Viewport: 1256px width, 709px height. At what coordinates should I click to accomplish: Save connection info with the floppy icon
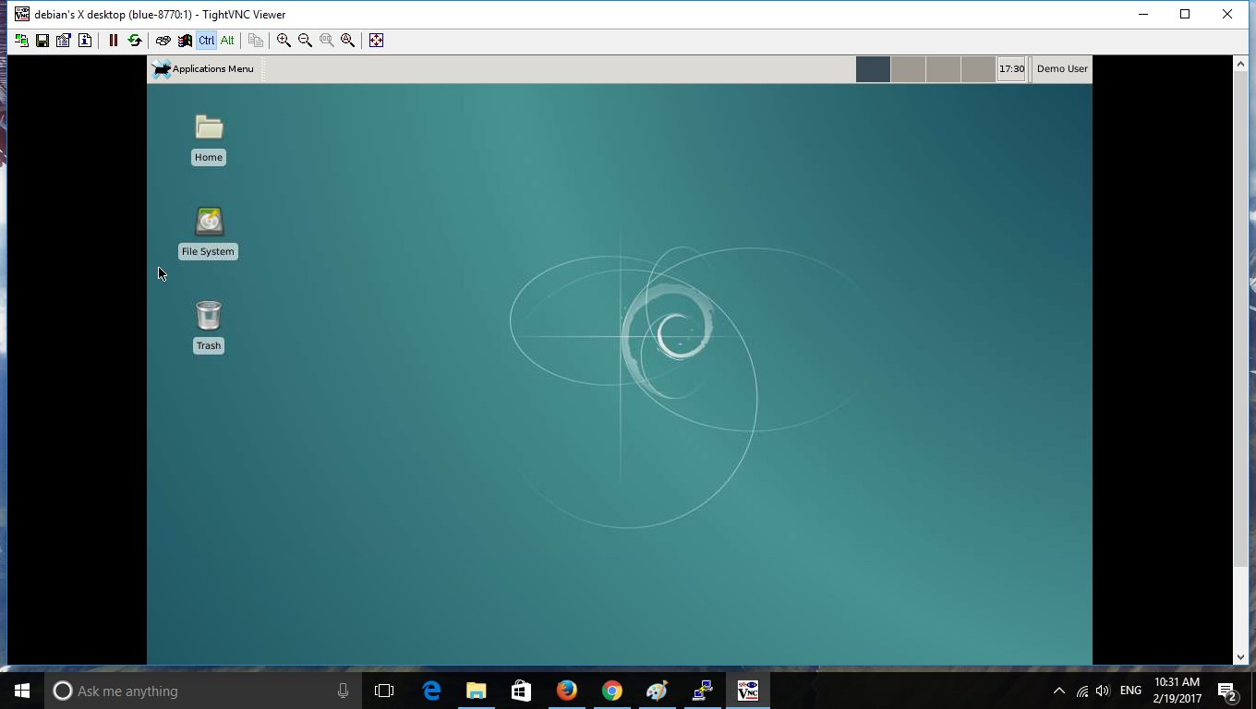(x=42, y=41)
